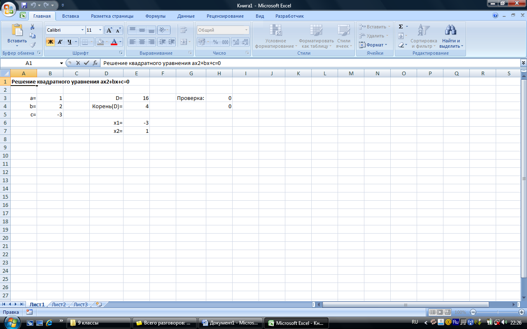Viewport: 527px width, 329px height.
Task: Open the borders dropdown arrow
Action: click(92, 42)
